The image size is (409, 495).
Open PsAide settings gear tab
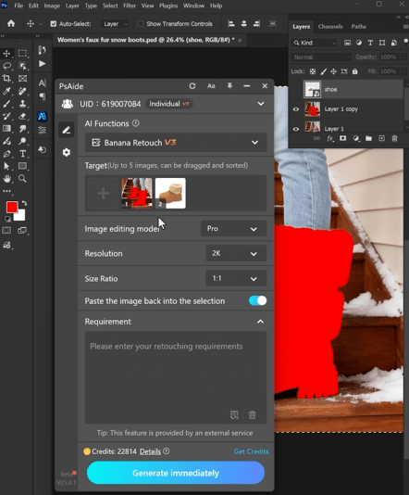[67, 152]
